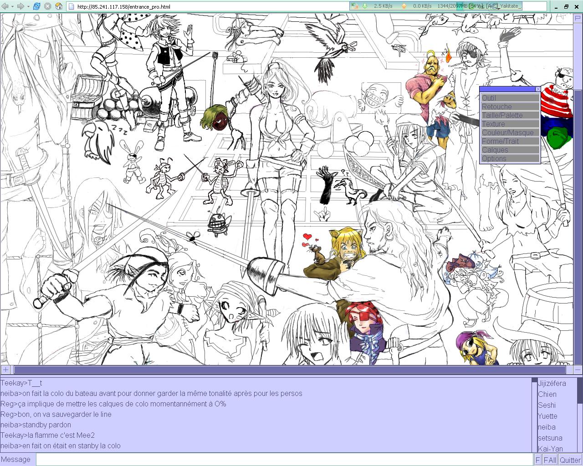Open the Taille/Palette menu entry
Image resolution: width=583 pixels, height=466 pixels.
(510, 115)
